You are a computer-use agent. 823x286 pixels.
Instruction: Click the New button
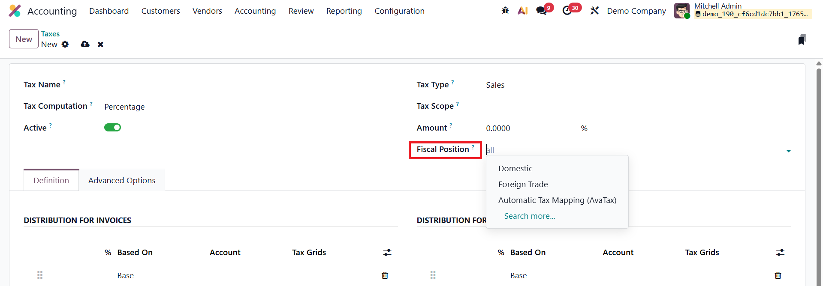click(24, 39)
